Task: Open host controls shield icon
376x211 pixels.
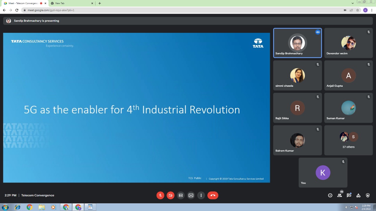Action: click(368, 195)
